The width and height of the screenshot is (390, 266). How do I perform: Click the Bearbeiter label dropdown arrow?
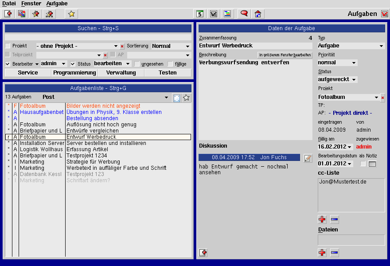click(x=37, y=64)
